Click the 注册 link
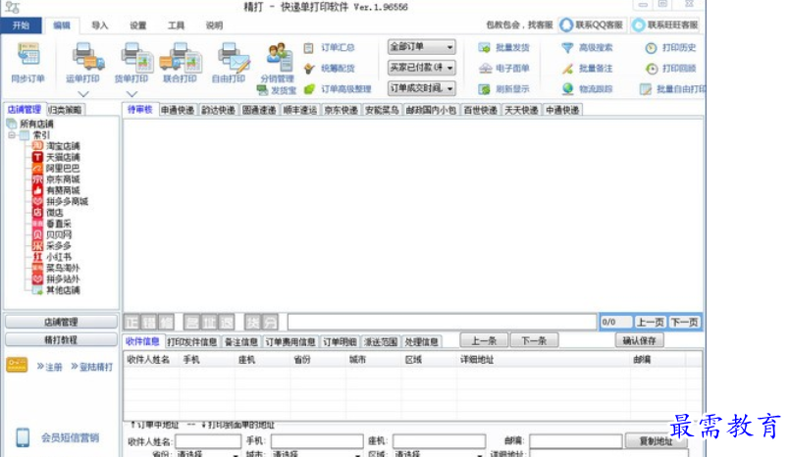This screenshot has width=789, height=457. 50,367
